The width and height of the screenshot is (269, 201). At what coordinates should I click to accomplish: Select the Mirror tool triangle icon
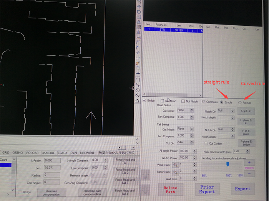[x=138, y=32]
